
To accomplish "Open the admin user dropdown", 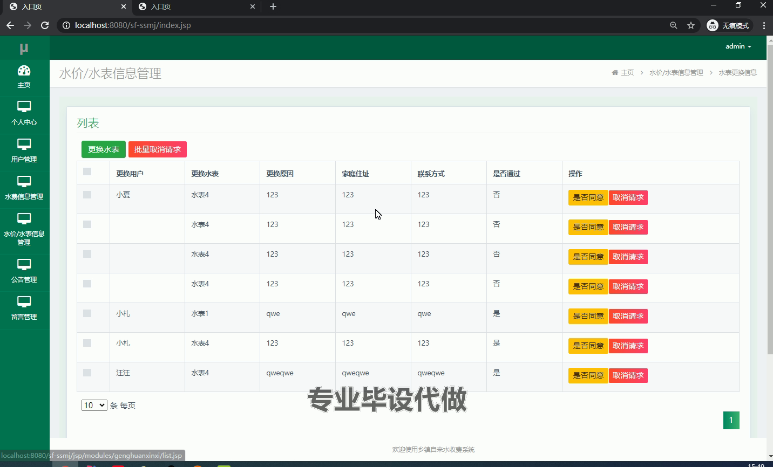I will (738, 46).
